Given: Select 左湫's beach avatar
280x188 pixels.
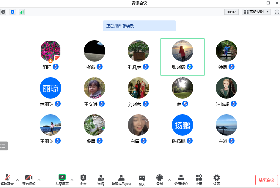Looking at the screenshot, I should 226,125.
